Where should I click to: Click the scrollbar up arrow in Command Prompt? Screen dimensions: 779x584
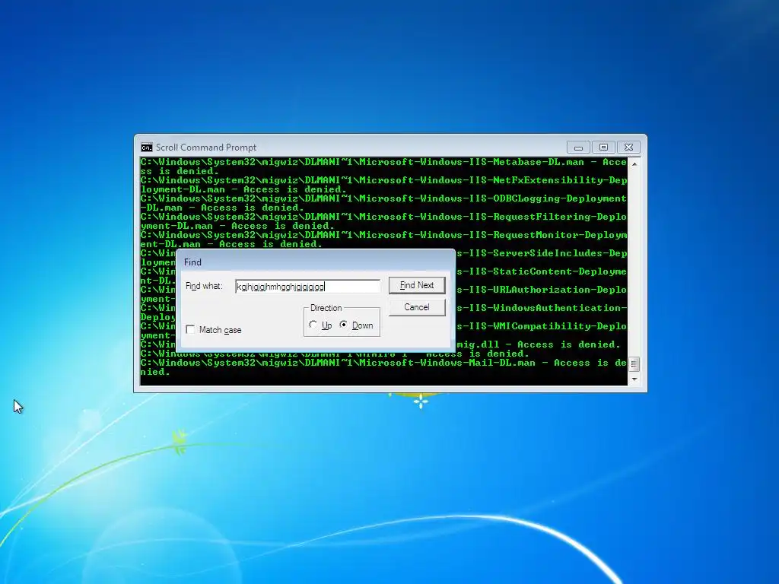(x=634, y=164)
